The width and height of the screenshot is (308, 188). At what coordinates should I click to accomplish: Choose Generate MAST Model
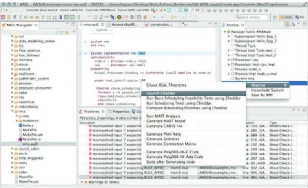click(x=166, y=121)
